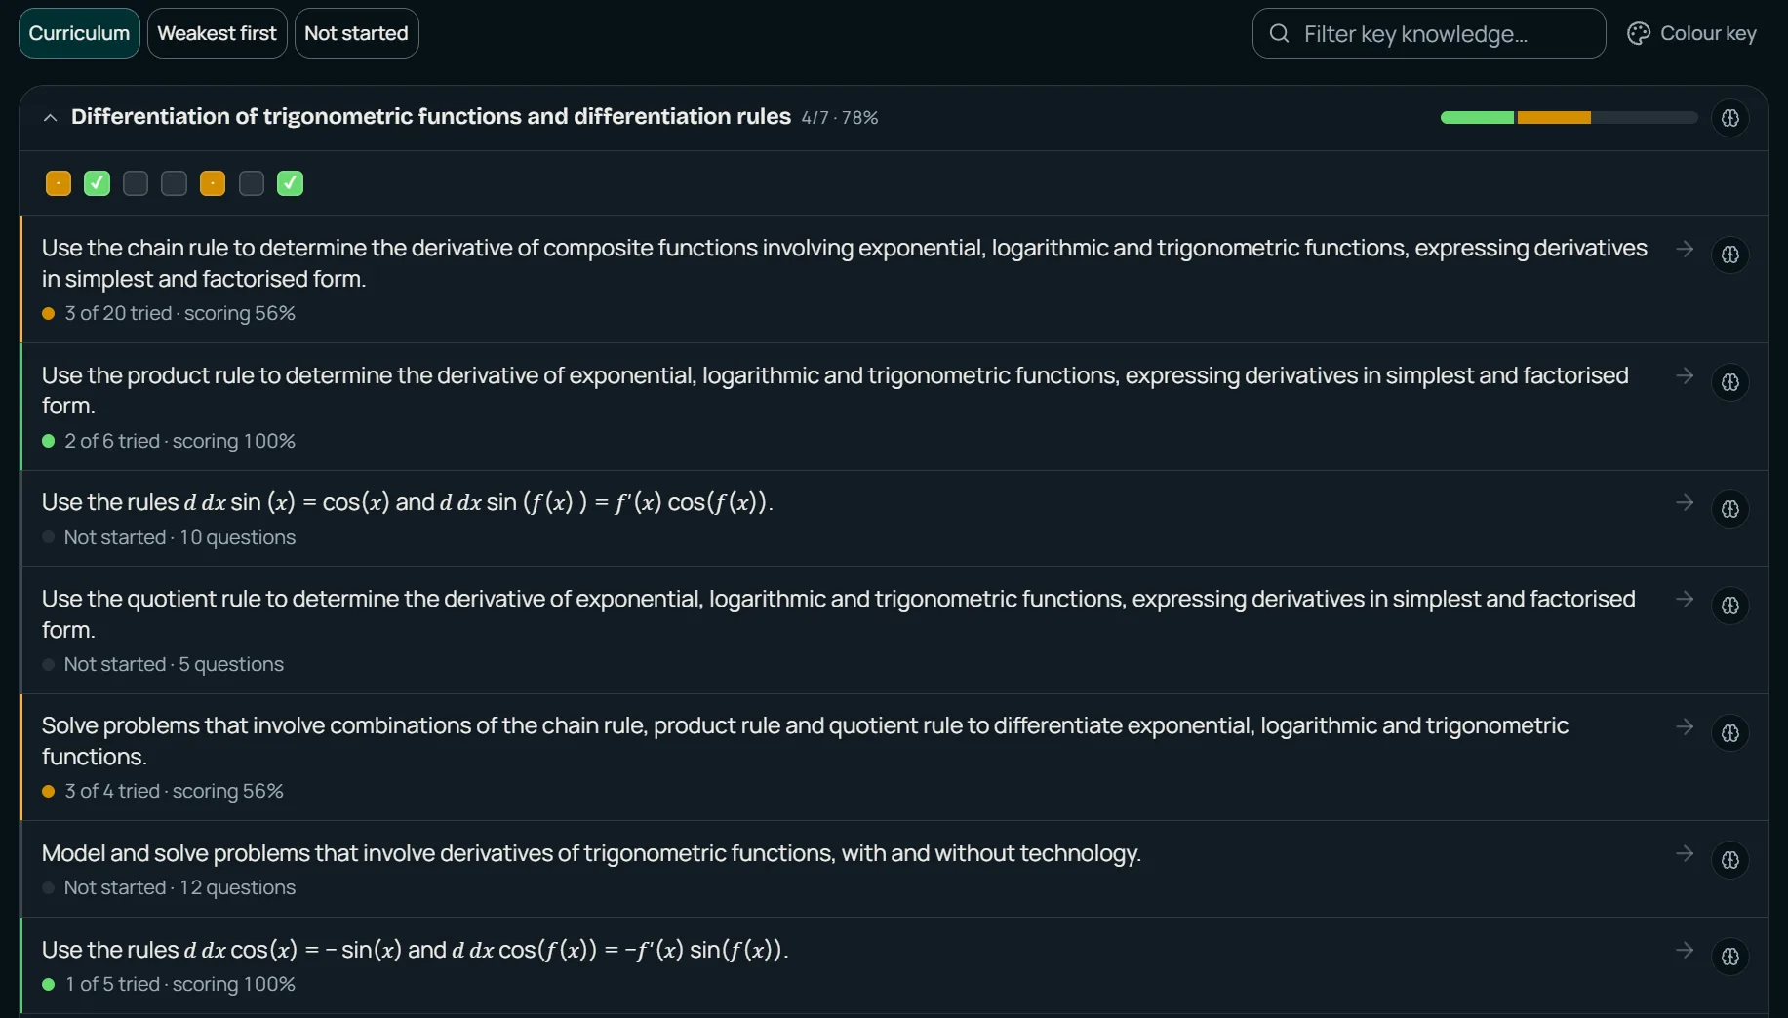
Task: Click brain icon beside the model and solve item
Action: [x=1729, y=860]
